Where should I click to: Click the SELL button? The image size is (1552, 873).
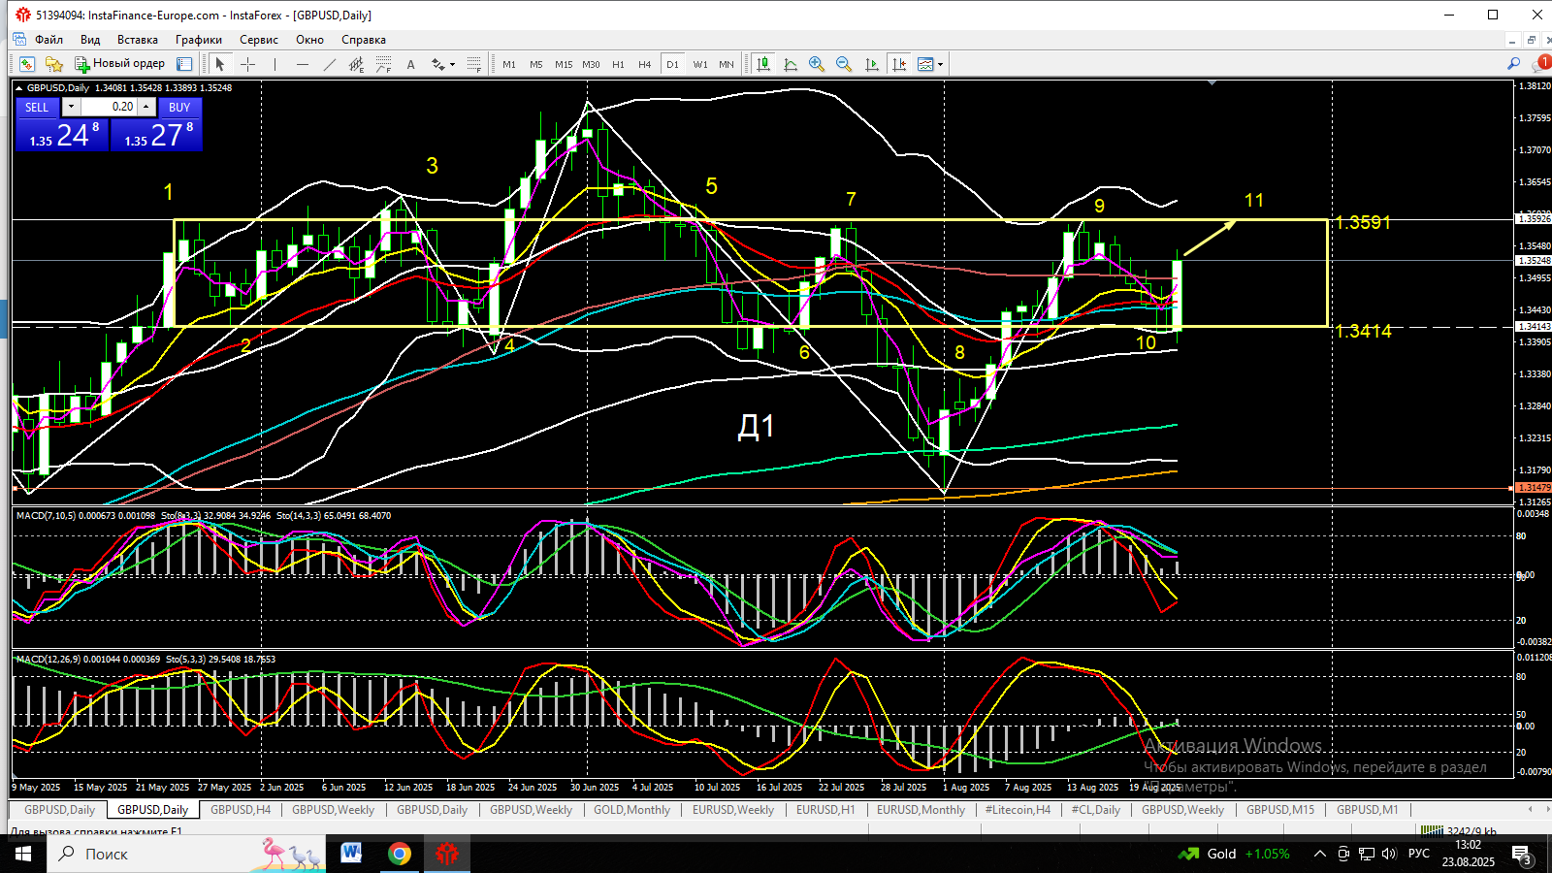coord(37,107)
